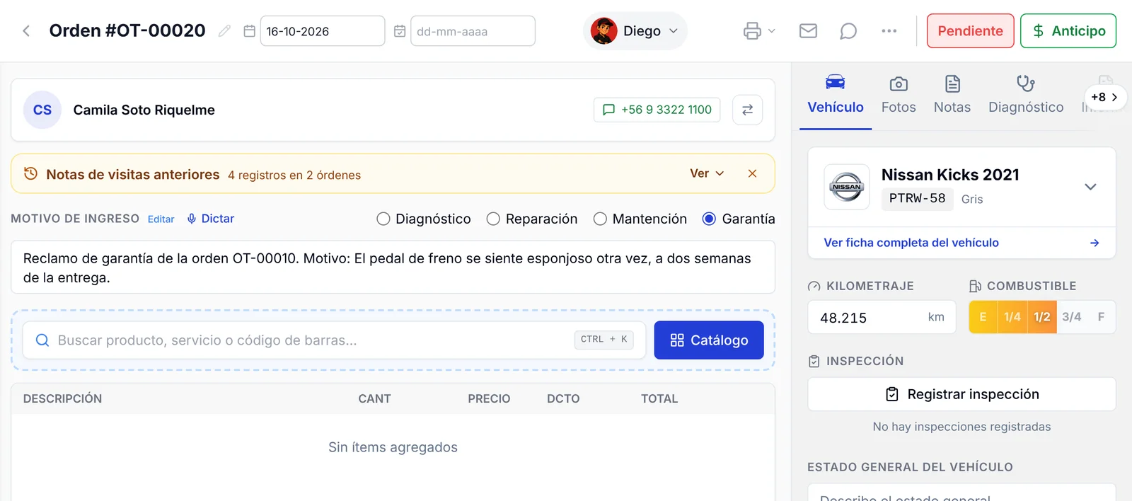Click the customer name Camila Soto Riquelme
Image resolution: width=1132 pixels, height=501 pixels.
tap(144, 110)
